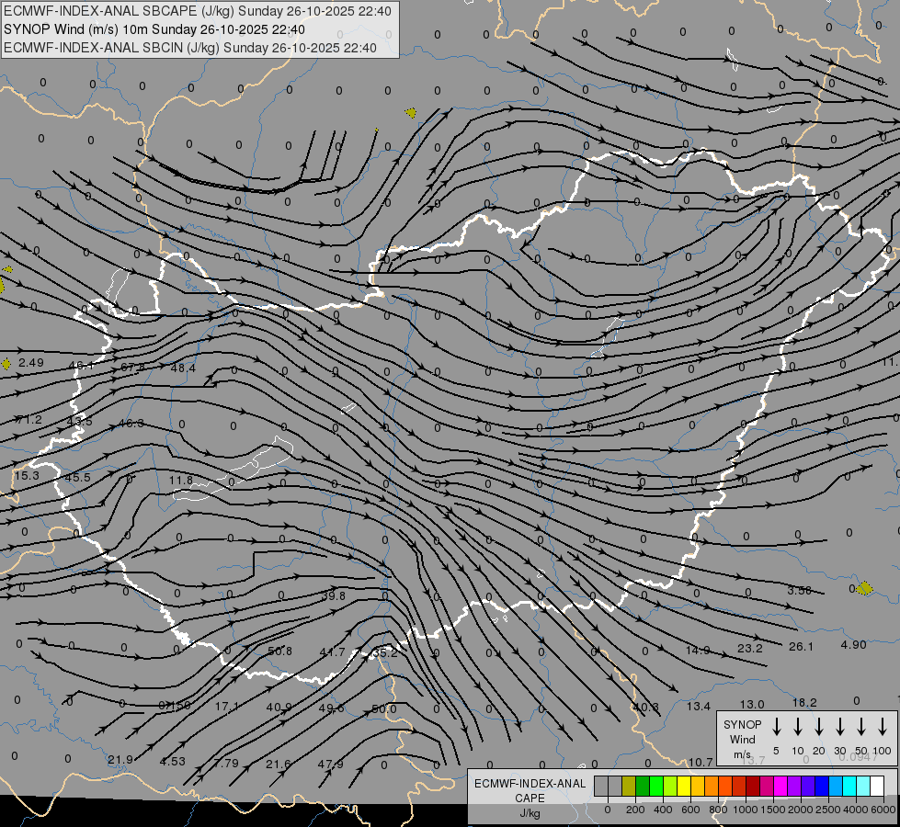
Task: Click the SYNOP Wind legend label
Action: pyautogui.click(x=742, y=731)
